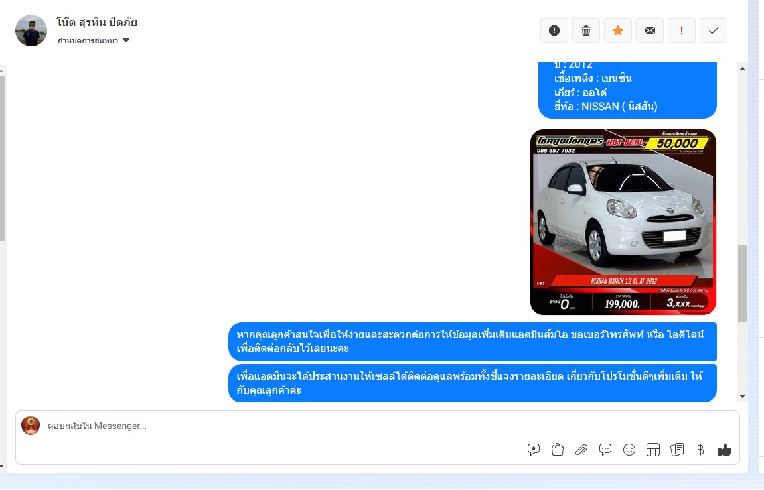Send a thumbs-up like

[725, 450]
